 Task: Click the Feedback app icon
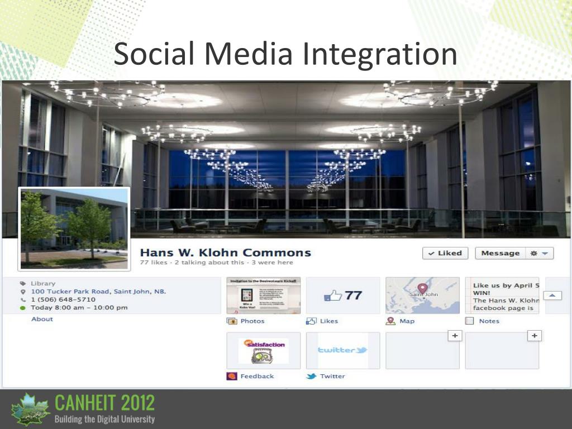232,376
